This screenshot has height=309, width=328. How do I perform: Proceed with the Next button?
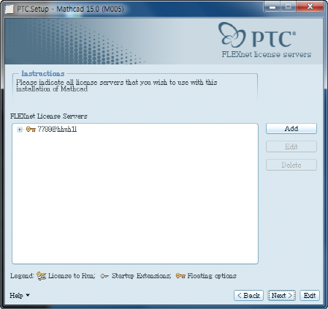tap(282, 296)
